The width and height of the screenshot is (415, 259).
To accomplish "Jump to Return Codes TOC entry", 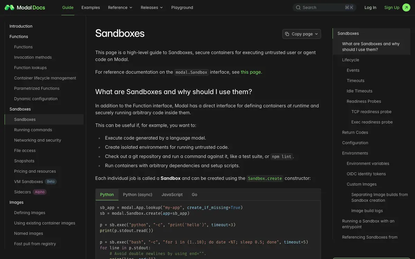I will pyautogui.click(x=355, y=132).
